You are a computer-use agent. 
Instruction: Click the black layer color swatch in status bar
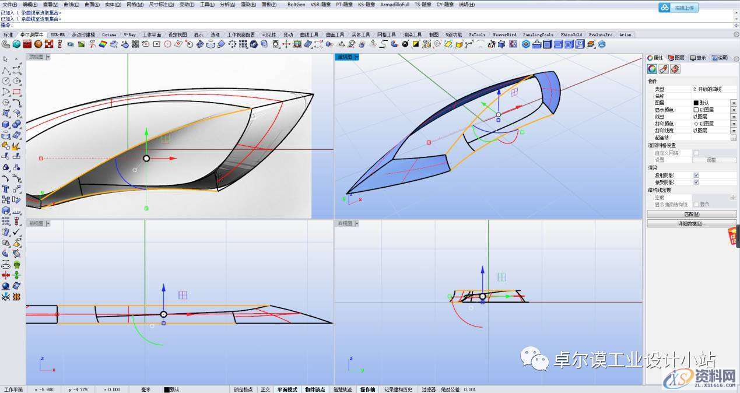[167, 390]
